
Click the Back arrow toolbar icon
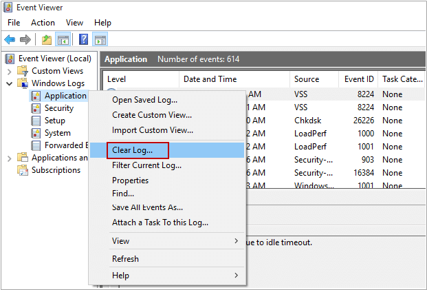(x=10, y=39)
